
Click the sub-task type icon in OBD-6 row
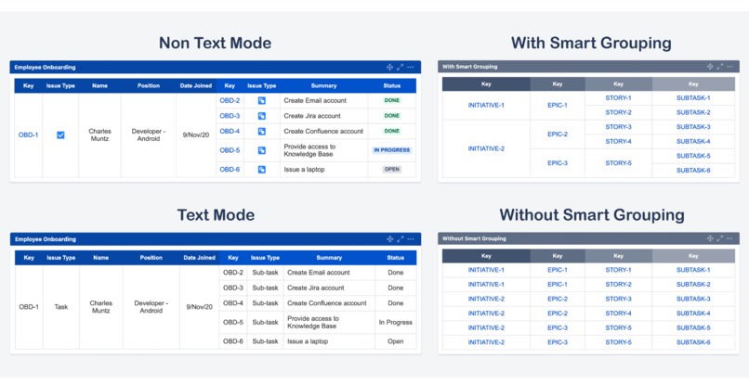262,170
